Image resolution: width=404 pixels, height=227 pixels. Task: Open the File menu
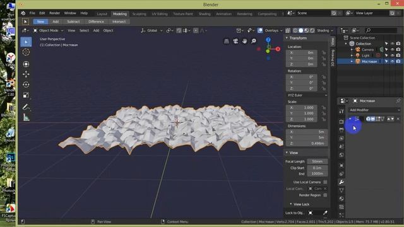(x=32, y=13)
